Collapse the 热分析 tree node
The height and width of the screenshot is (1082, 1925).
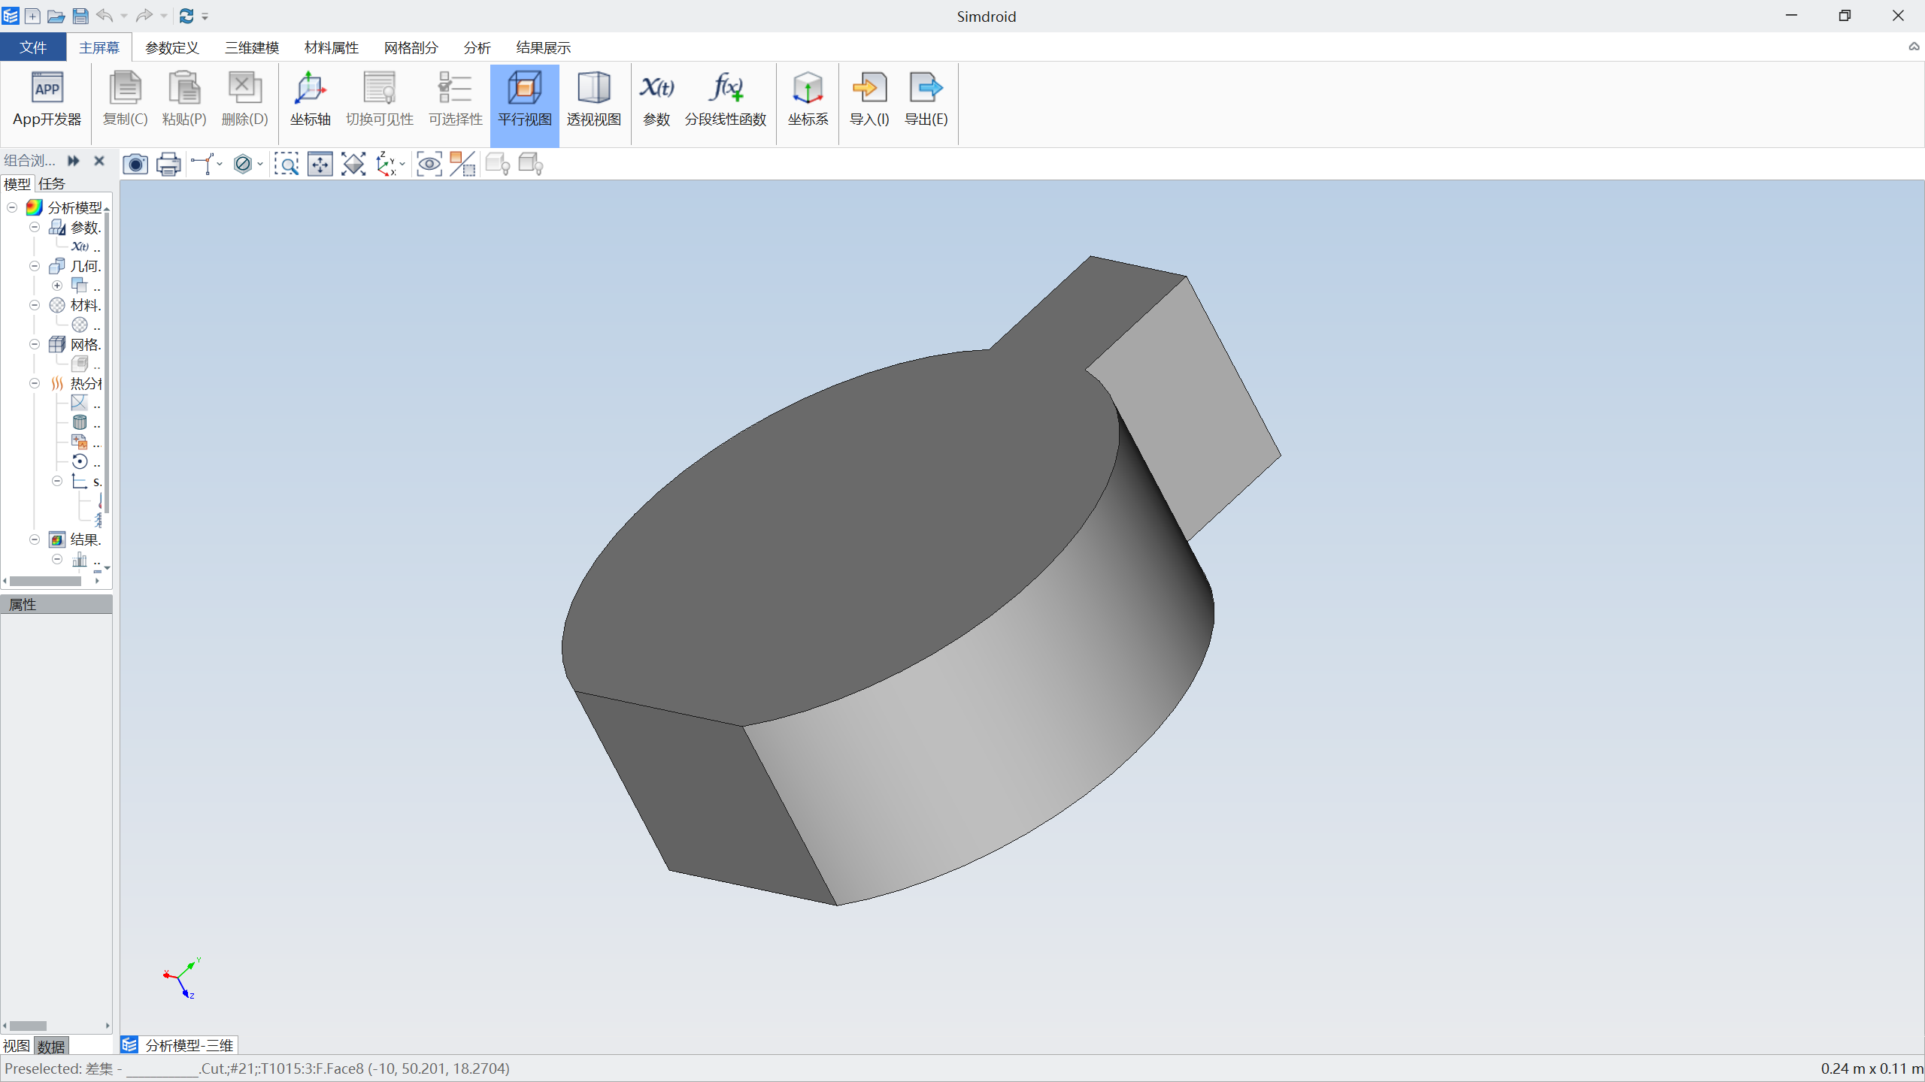(35, 383)
